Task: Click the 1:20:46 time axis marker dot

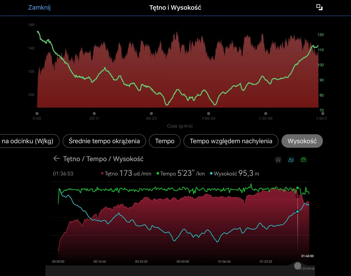Action: [x=266, y=114]
